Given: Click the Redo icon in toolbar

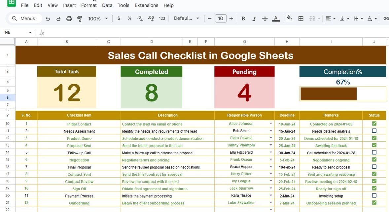Looking at the screenshot, I should click(58, 18).
